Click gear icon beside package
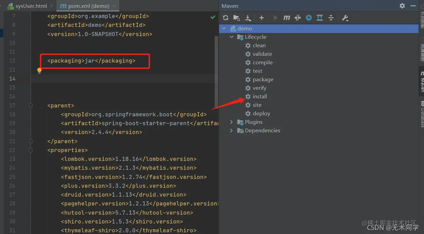Image resolution: width=424 pixels, height=234 pixels. tap(248, 80)
